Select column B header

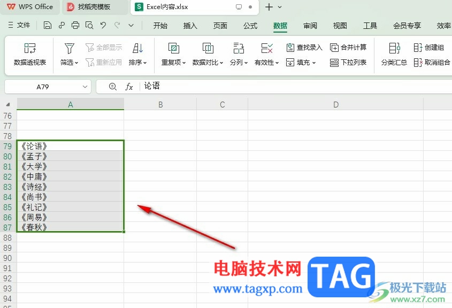(160, 104)
